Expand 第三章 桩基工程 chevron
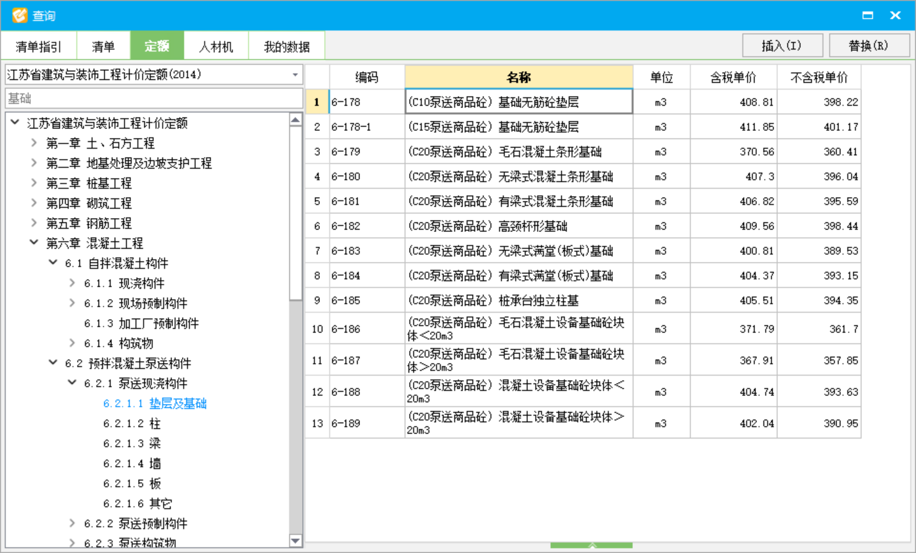The image size is (916, 553). click(34, 183)
